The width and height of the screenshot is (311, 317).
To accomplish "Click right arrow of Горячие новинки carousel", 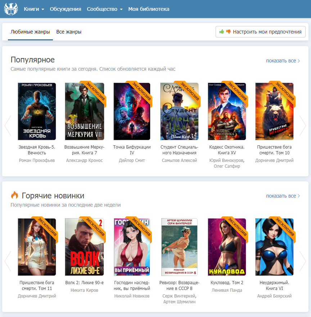I will [302, 261].
